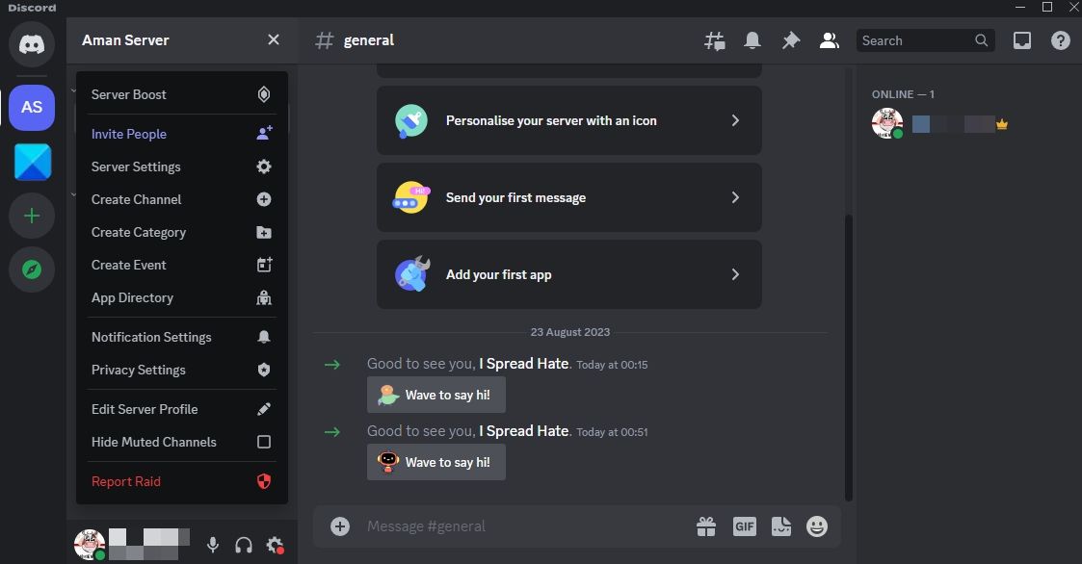Deafen audio with the headphone icon
Screen dimensions: 1082x564
243,544
